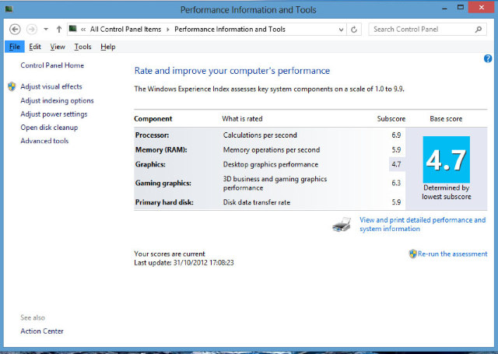Go to Control Panel Home
The image size is (498, 354).
coord(52,66)
